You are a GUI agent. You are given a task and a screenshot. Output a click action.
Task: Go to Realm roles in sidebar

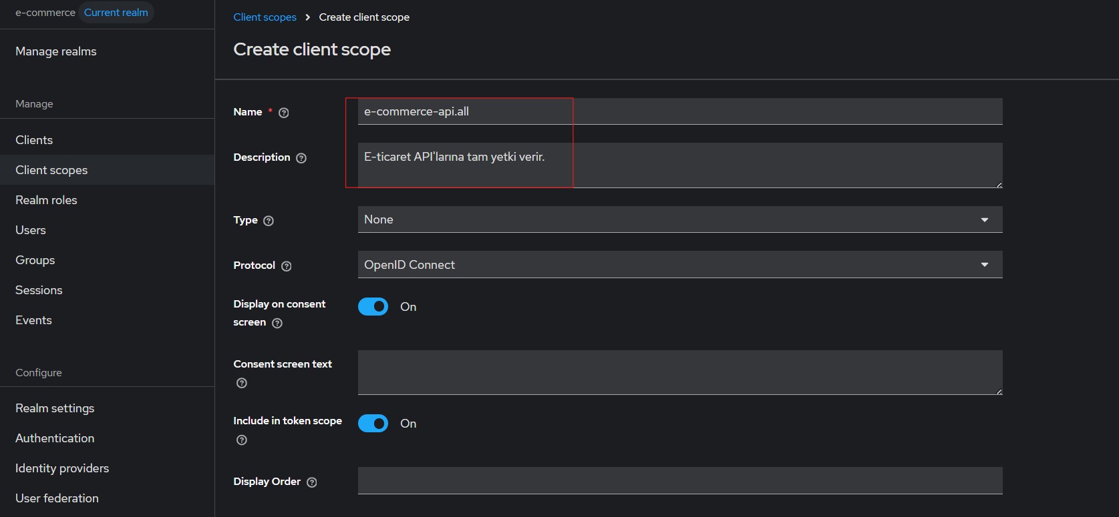pos(46,200)
